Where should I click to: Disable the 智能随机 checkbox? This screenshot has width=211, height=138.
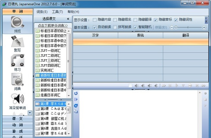[135, 27]
